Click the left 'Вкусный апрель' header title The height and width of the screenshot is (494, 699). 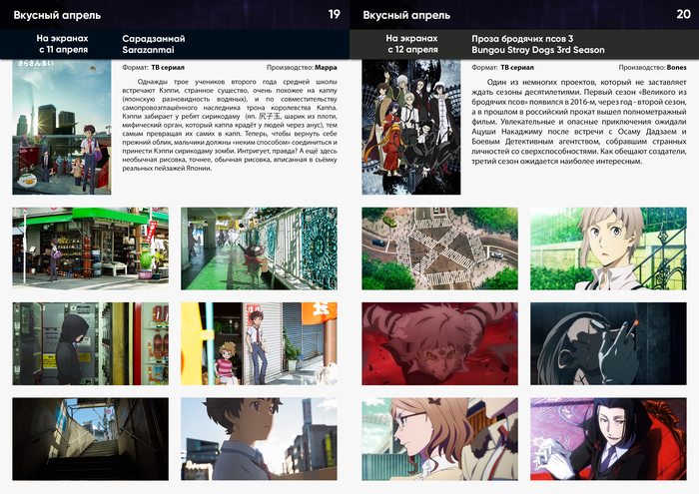point(57,15)
